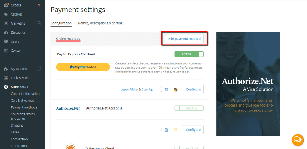Expand Marketing menu with plus button

click(x=39, y=23)
